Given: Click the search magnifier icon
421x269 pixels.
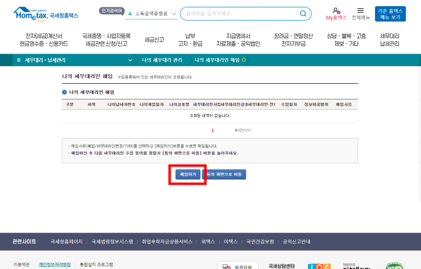Looking at the screenshot, I should pos(303,14).
